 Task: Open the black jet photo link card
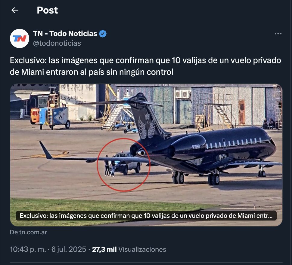coord(146,155)
